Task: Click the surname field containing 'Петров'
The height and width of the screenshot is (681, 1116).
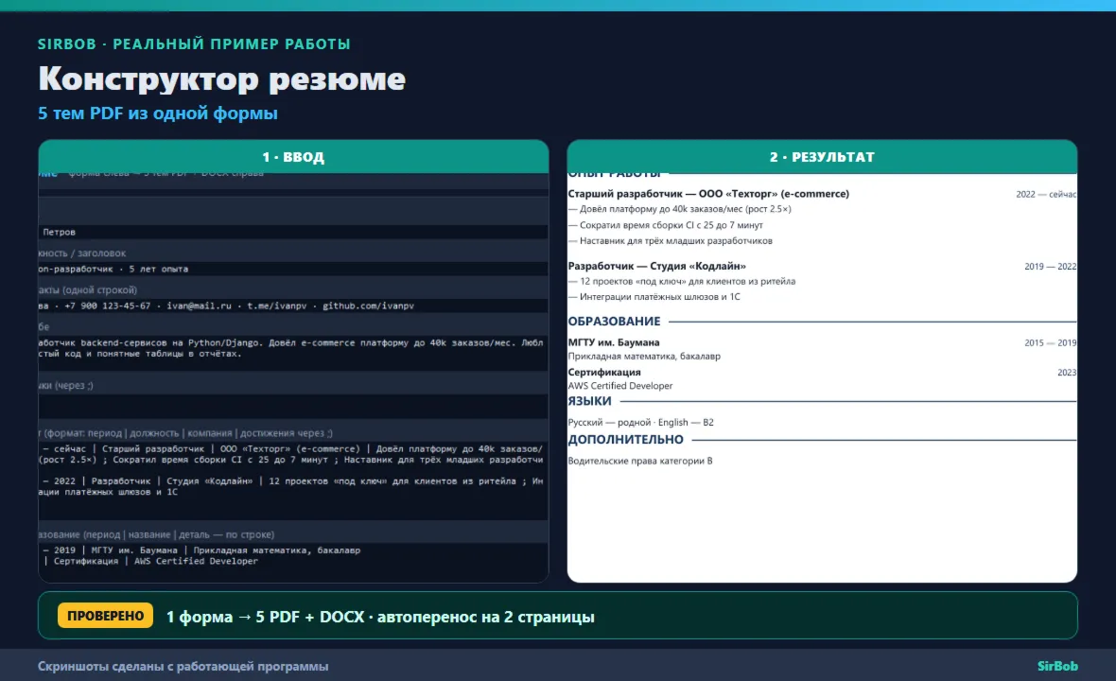Action: click(293, 232)
